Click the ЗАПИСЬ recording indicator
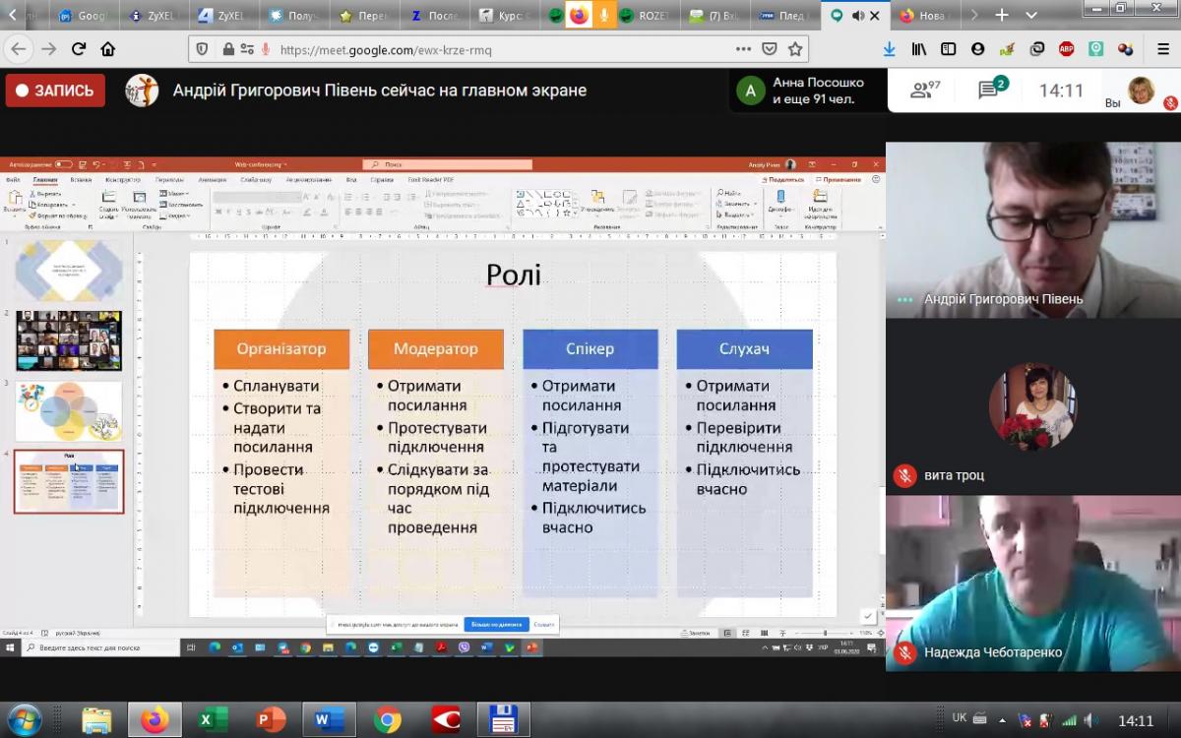Image resolution: width=1181 pixels, height=738 pixels. tap(55, 91)
